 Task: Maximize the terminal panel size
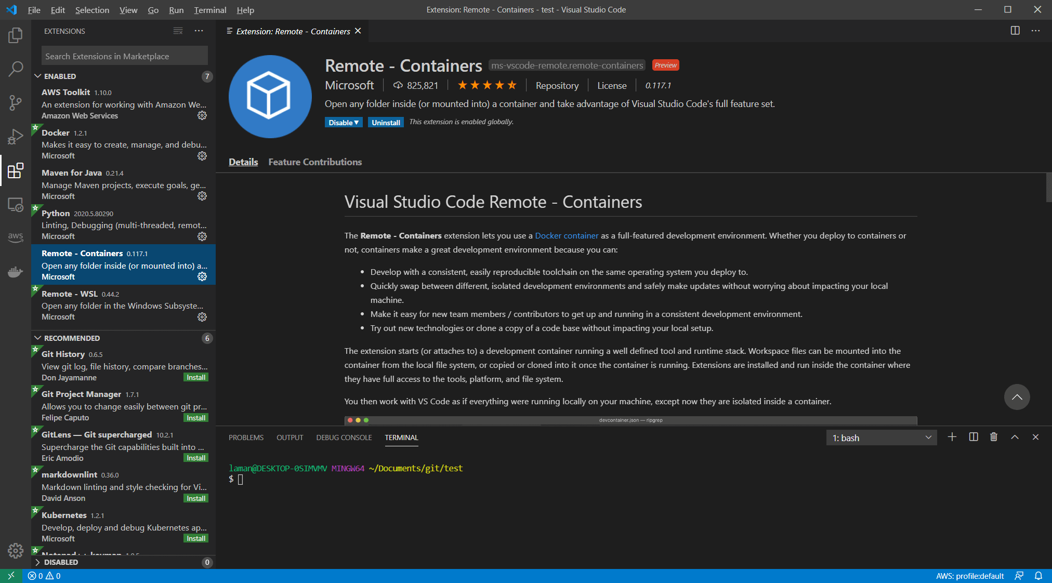click(1015, 438)
